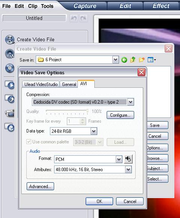
Task: Click the Configure... button
Action: (x=120, y=115)
